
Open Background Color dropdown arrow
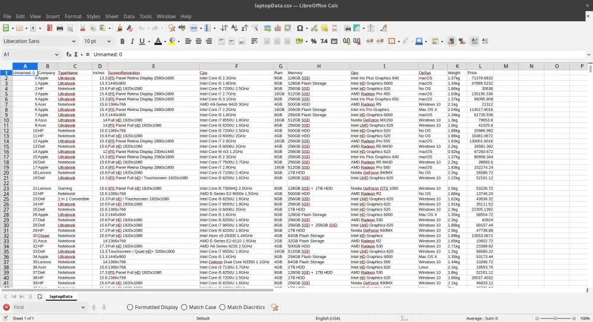(x=178, y=42)
